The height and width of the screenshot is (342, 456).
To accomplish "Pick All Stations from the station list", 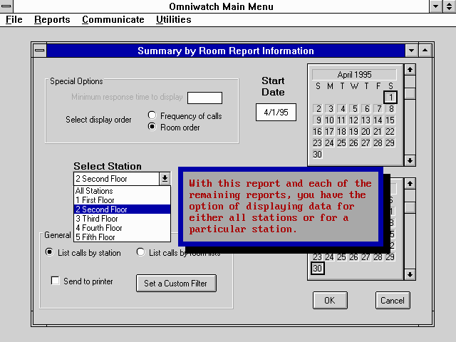I will [x=94, y=191].
